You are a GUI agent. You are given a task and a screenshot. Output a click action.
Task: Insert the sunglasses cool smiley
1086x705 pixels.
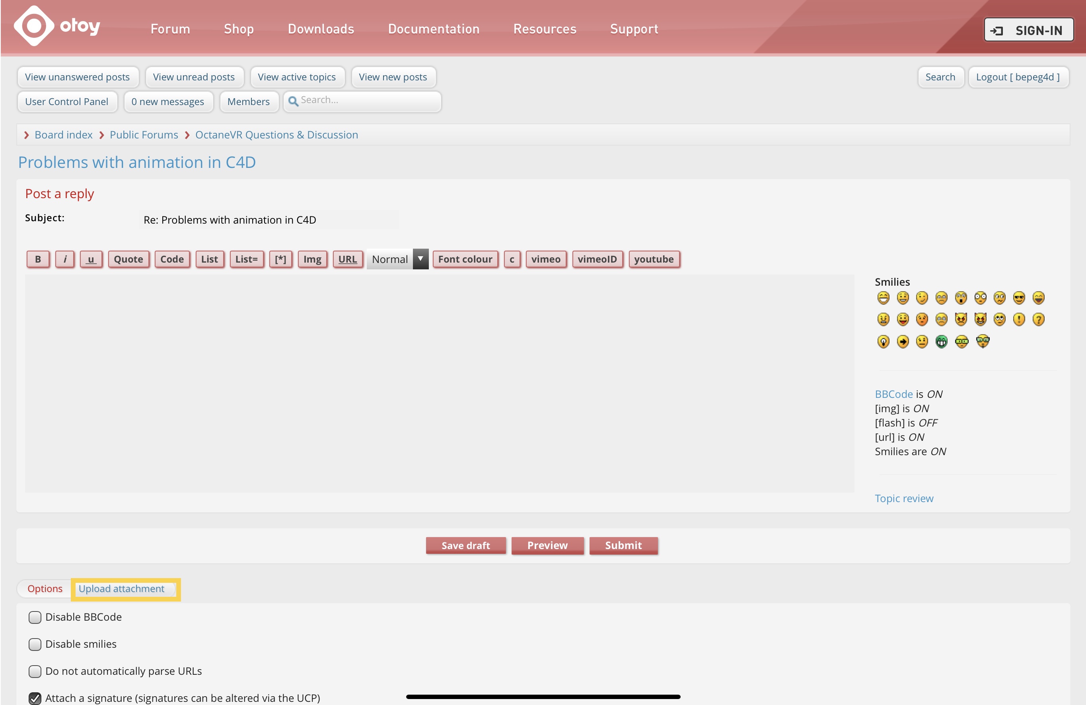click(x=1018, y=298)
